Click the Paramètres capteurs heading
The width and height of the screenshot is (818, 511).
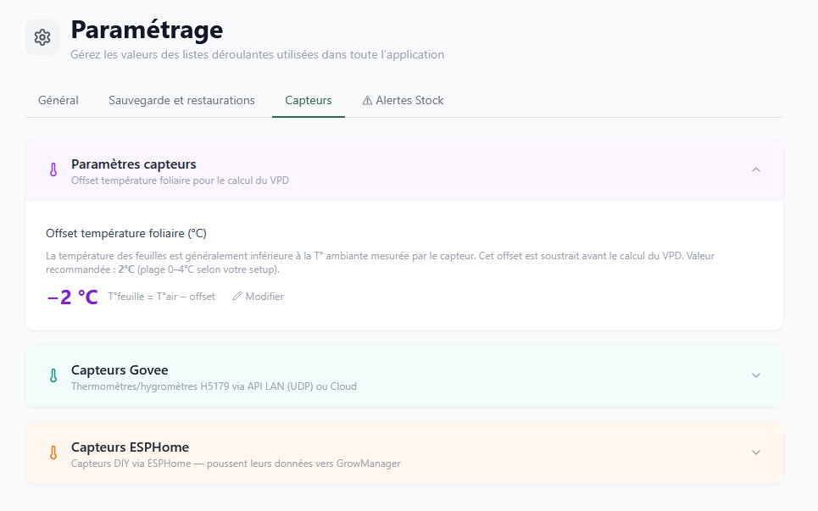[x=134, y=164]
